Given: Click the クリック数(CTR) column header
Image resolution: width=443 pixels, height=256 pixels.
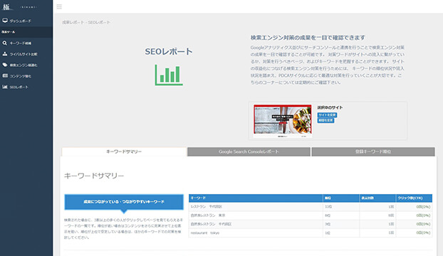Looking at the screenshot, I should [x=414, y=198].
